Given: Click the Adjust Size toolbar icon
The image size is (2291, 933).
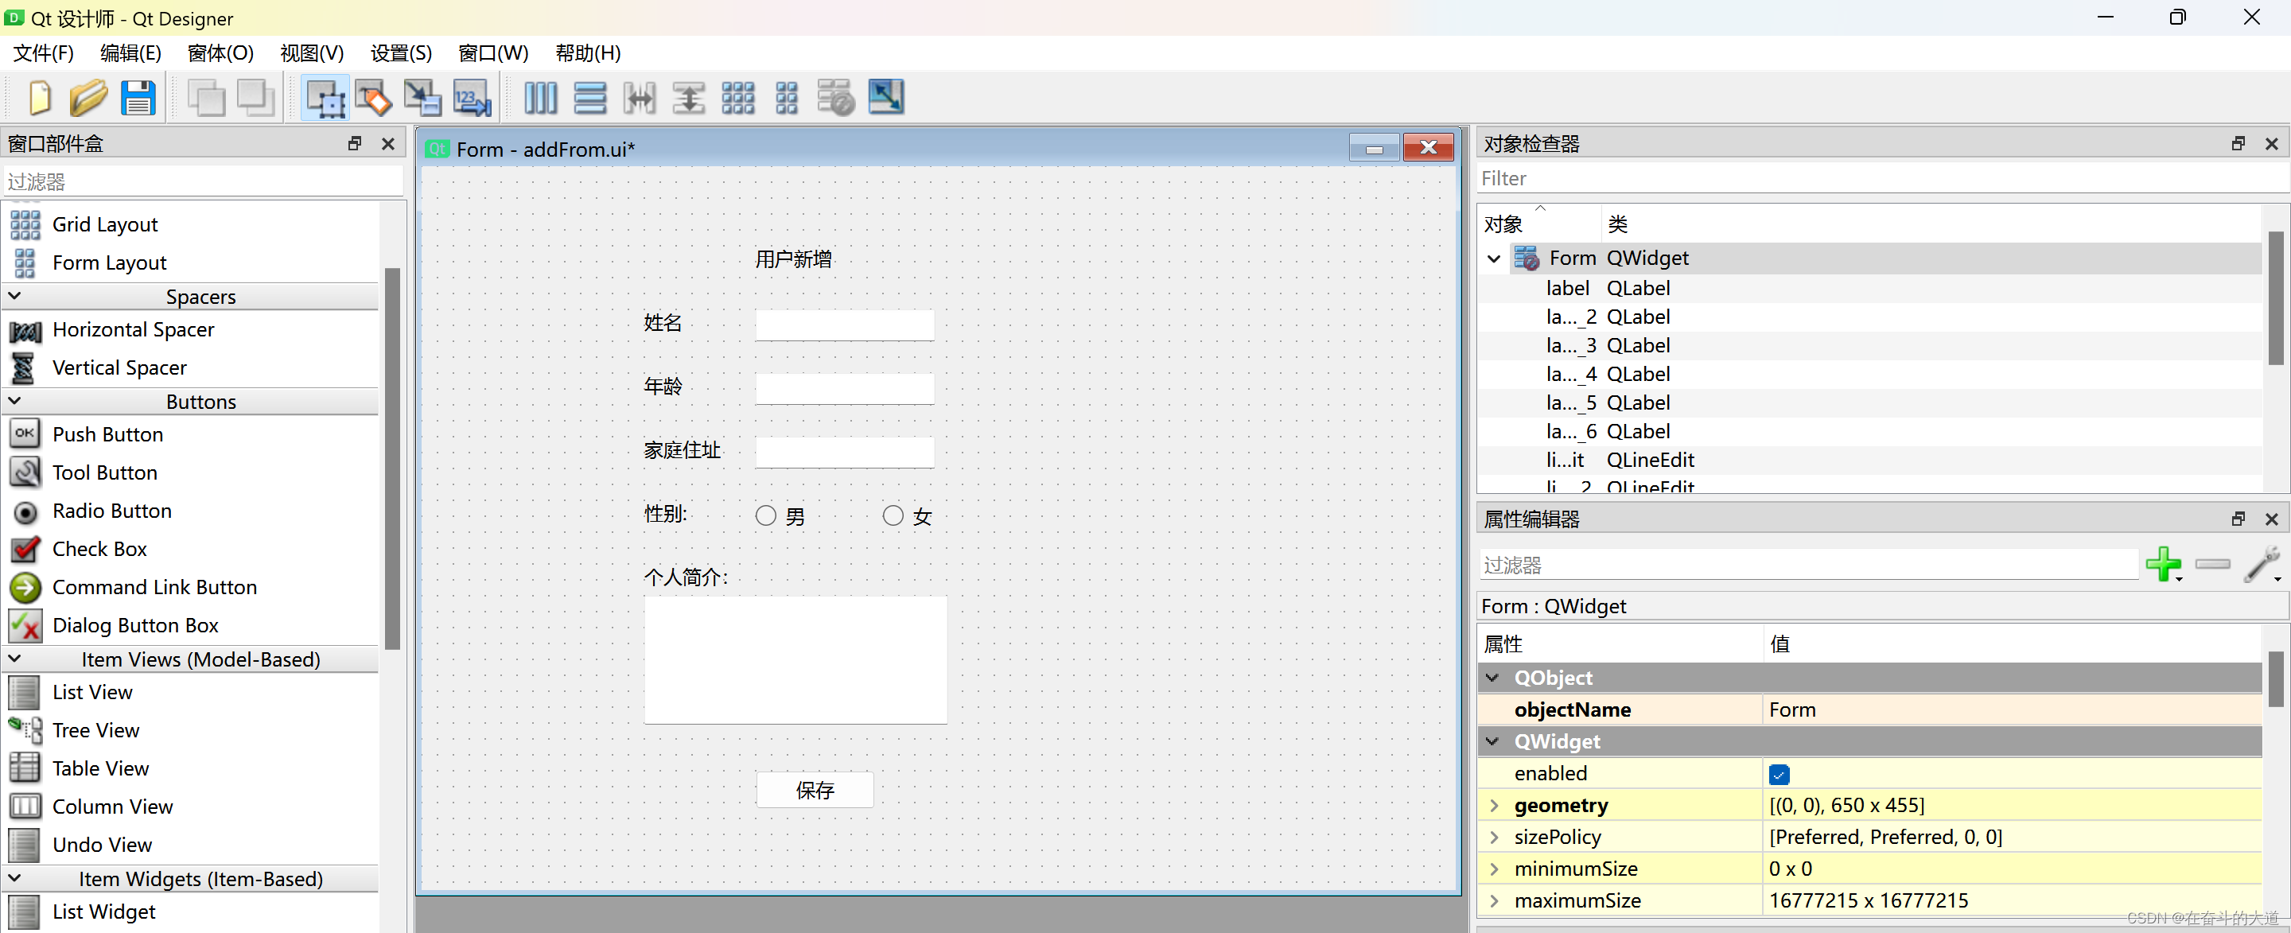Looking at the screenshot, I should click(x=886, y=98).
